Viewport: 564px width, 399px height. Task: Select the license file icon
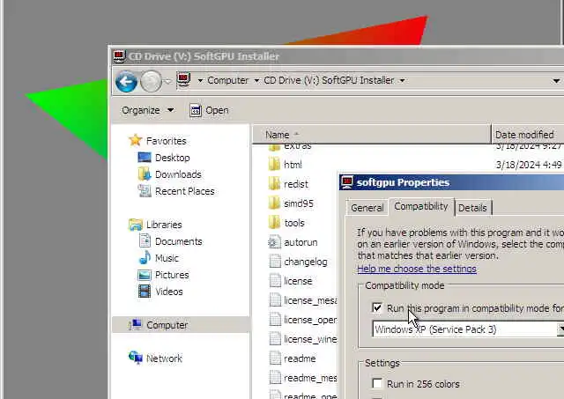(275, 281)
